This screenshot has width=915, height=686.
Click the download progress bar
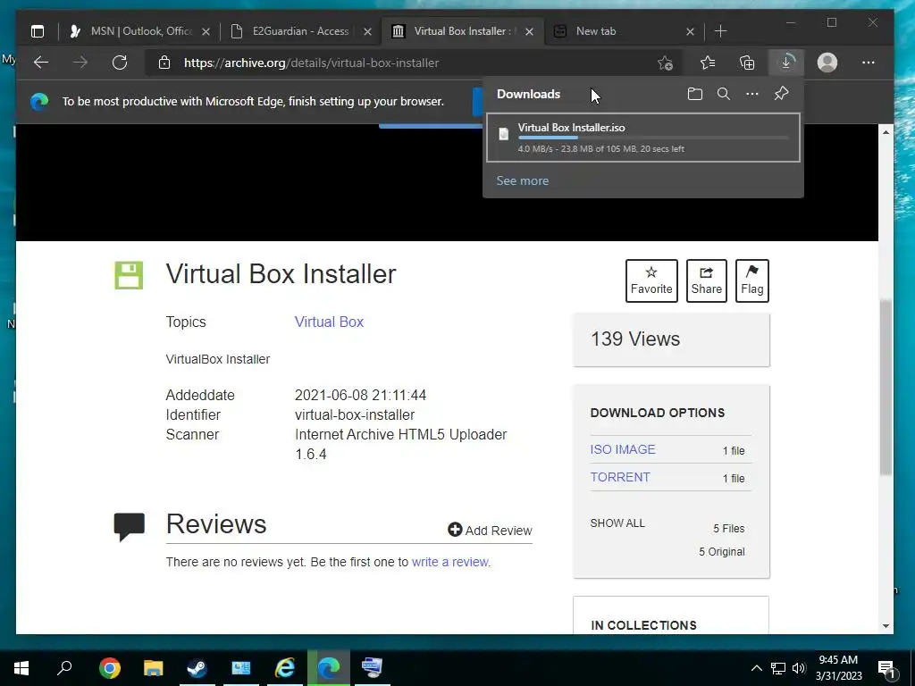(653, 138)
